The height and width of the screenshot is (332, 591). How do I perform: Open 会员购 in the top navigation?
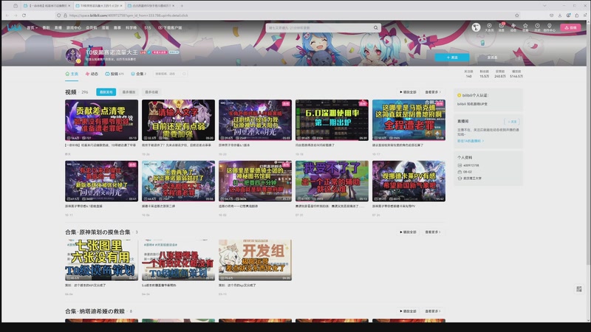click(x=91, y=27)
